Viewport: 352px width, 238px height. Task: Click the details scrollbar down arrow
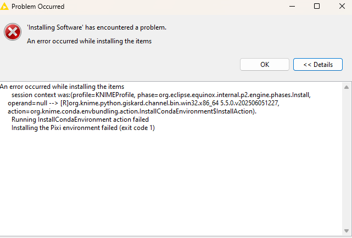pos(347,231)
